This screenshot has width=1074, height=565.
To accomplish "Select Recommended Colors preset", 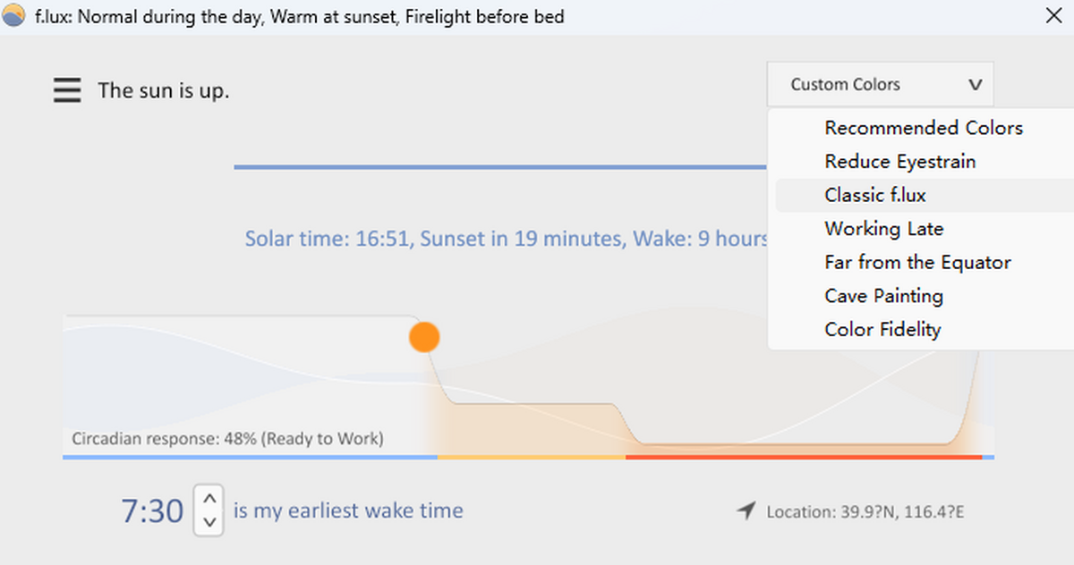I will [923, 128].
